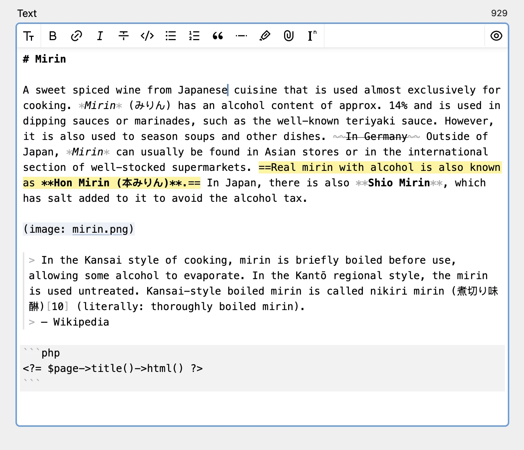Open the headings format button

[x=29, y=36]
